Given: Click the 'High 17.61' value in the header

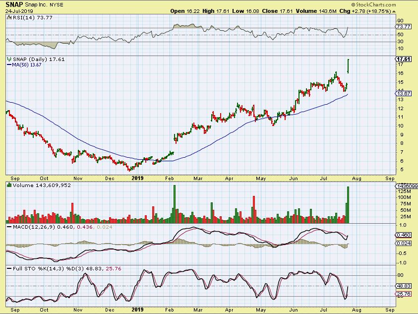Looking at the screenshot, I should (x=216, y=11).
